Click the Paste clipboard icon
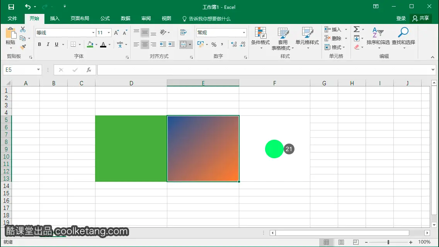 click(11, 33)
